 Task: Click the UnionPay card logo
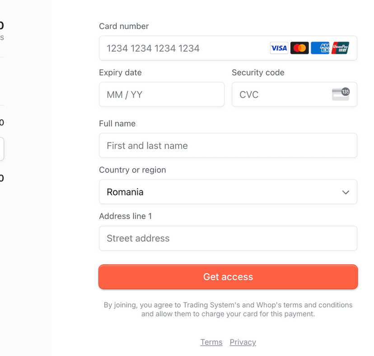point(340,48)
